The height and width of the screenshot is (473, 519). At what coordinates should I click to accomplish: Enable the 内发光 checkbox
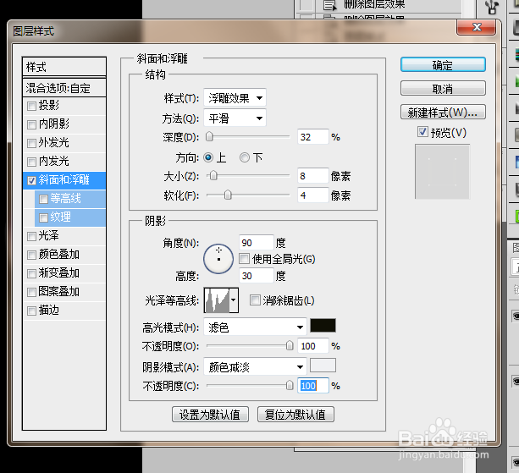pos(31,162)
